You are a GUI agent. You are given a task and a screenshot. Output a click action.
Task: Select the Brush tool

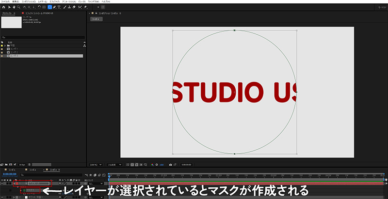point(65,7)
